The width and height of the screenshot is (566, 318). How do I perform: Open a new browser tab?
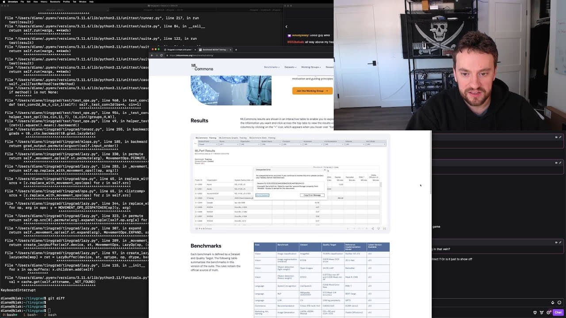tap(236, 49)
